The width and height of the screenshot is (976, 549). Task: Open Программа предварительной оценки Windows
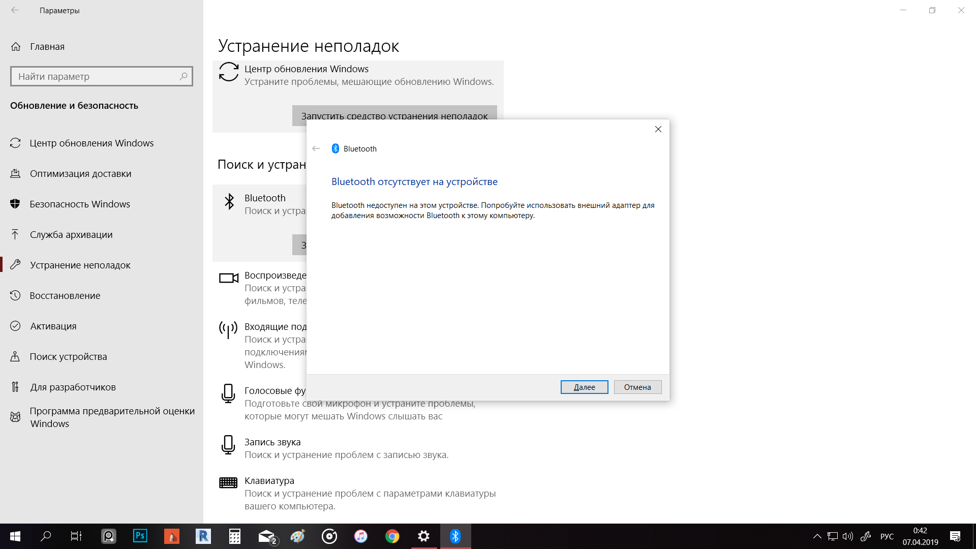[x=103, y=417]
